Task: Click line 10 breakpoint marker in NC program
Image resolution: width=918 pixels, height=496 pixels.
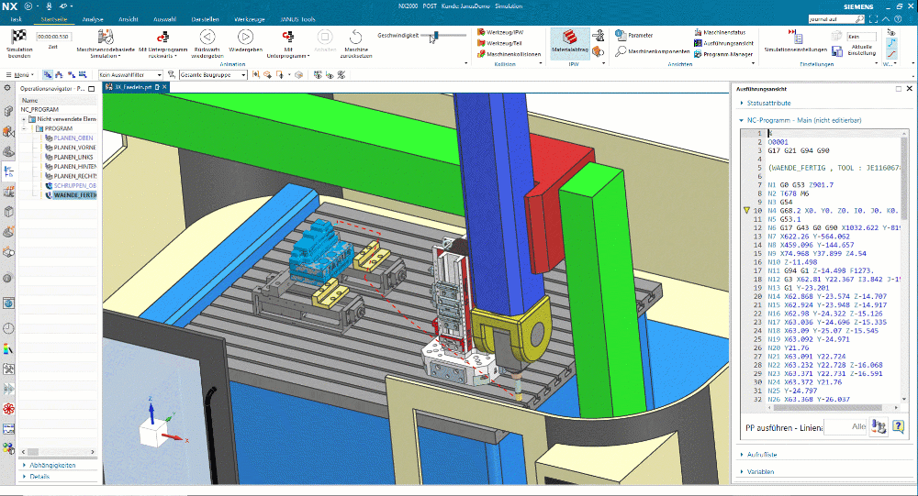Action: click(x=746, y=210)
